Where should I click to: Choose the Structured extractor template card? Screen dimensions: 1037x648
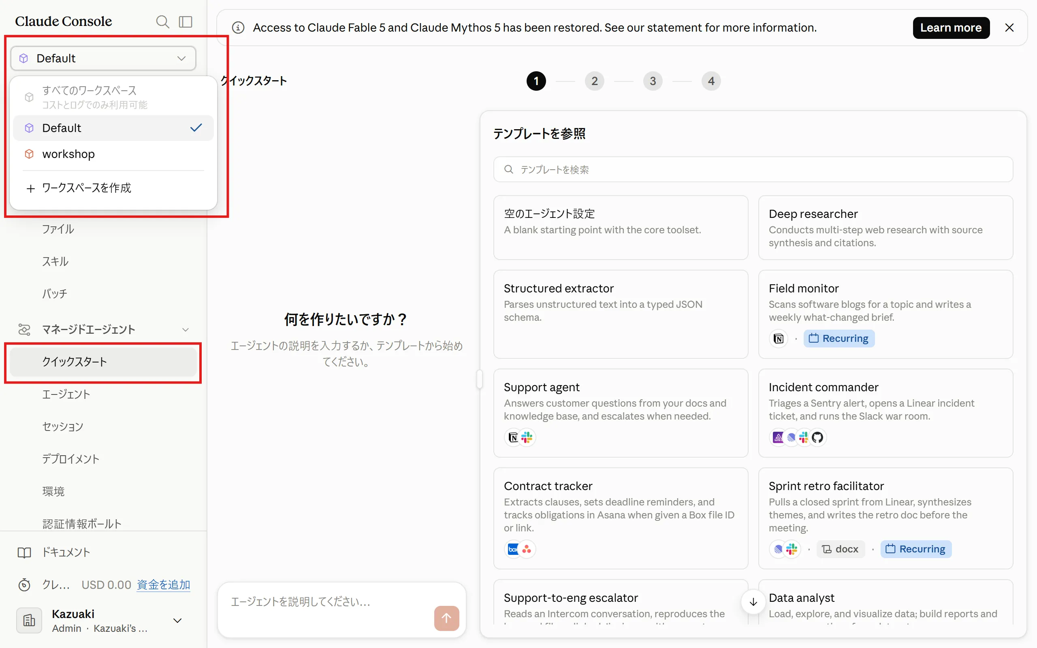tap(621, 314)
